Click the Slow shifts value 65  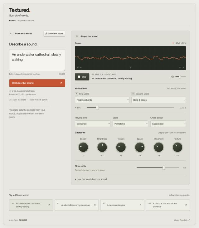click(185, 168)
